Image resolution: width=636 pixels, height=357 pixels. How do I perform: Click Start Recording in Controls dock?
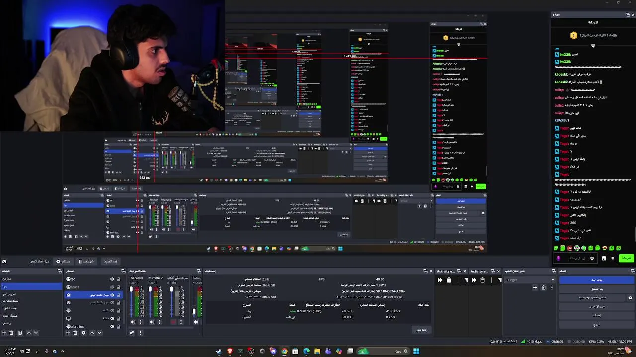(597, 289)
